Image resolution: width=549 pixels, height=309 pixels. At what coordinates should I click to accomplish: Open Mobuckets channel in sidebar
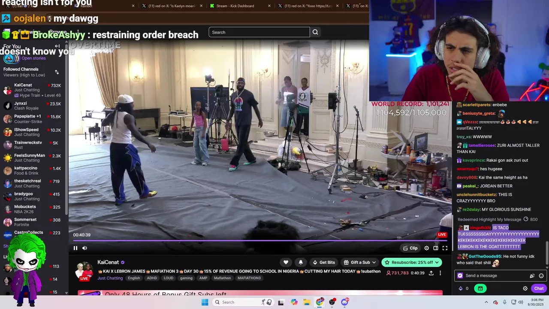pos(33,209)
